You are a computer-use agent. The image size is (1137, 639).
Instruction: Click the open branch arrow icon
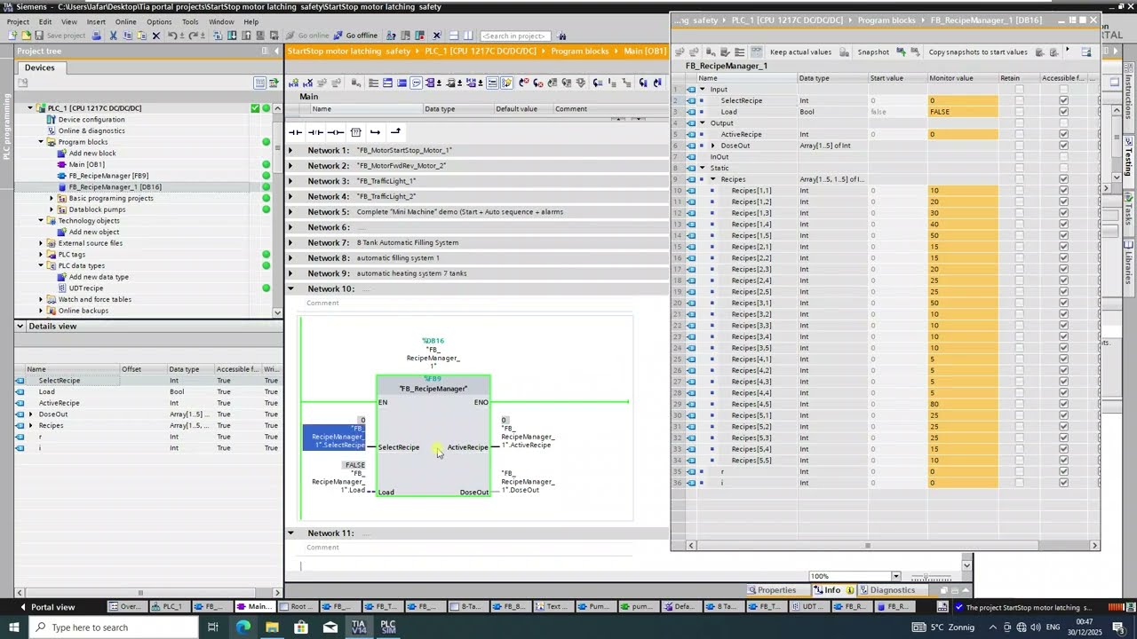pyautogui.click(x=375, y=132)
